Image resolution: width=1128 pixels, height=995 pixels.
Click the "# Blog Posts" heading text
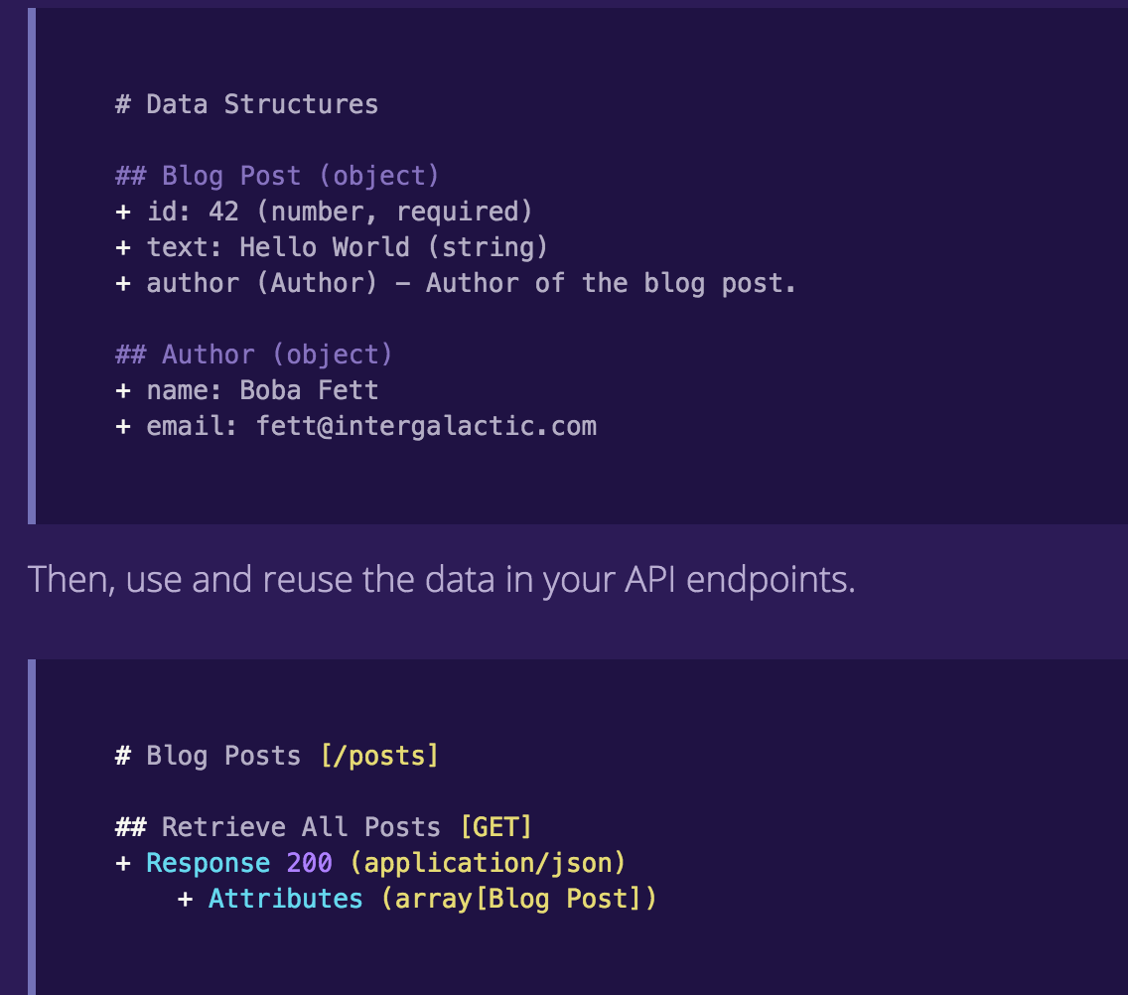(x=209, y=756)
